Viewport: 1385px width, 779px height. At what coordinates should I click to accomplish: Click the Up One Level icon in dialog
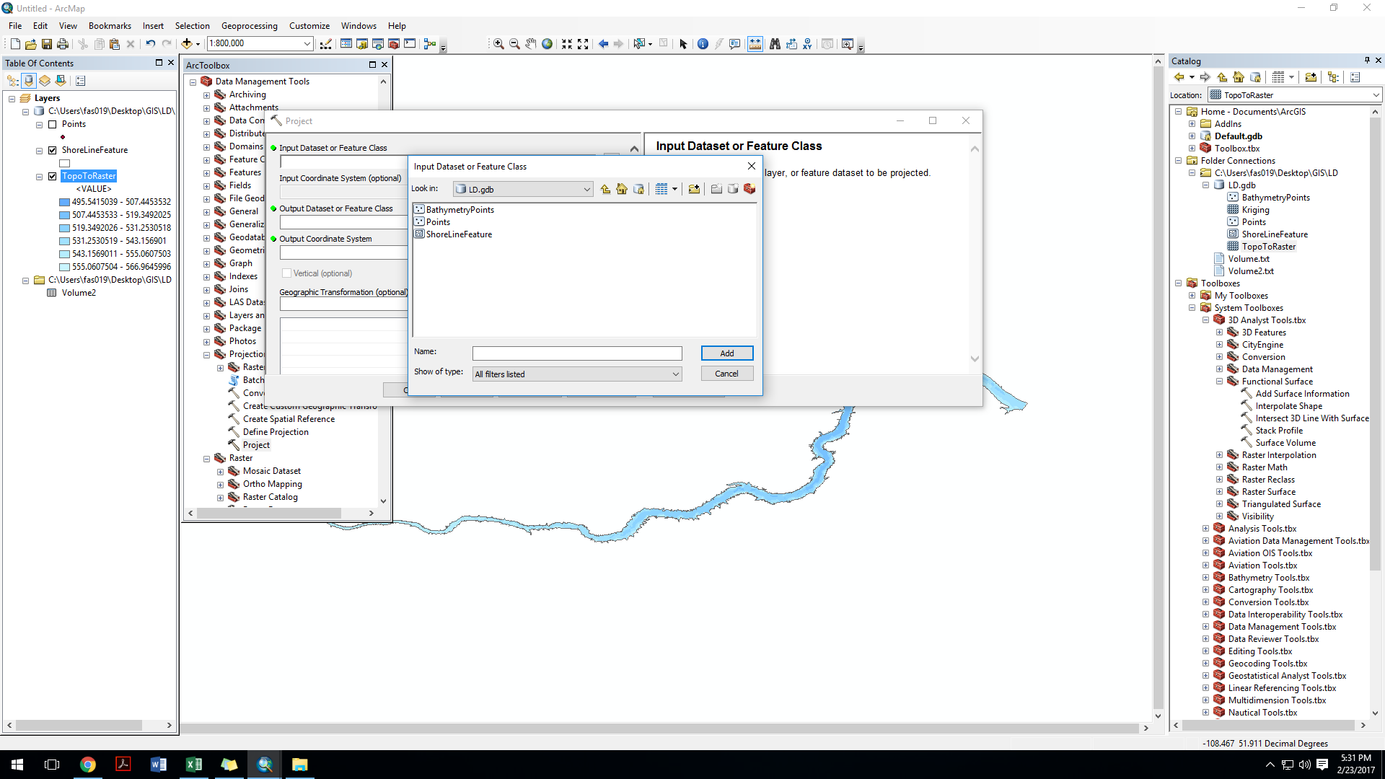605,189
